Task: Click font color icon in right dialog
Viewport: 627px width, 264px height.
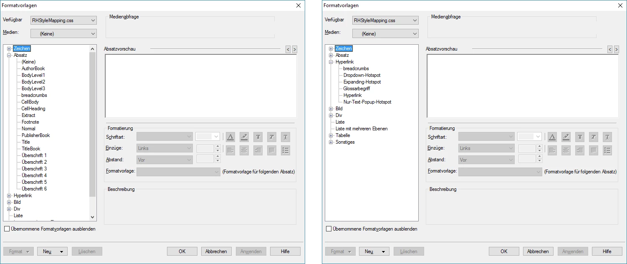Action: pyautogui.click(x=552, y=137)
